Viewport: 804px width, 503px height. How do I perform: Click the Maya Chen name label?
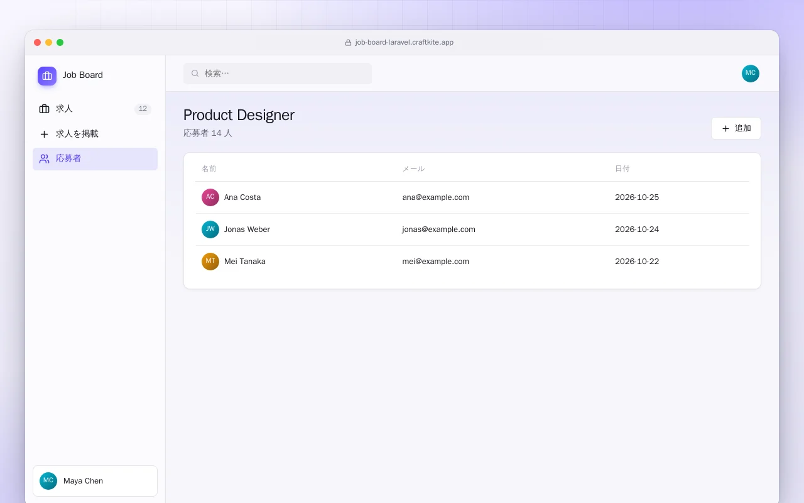click(83, 481)
